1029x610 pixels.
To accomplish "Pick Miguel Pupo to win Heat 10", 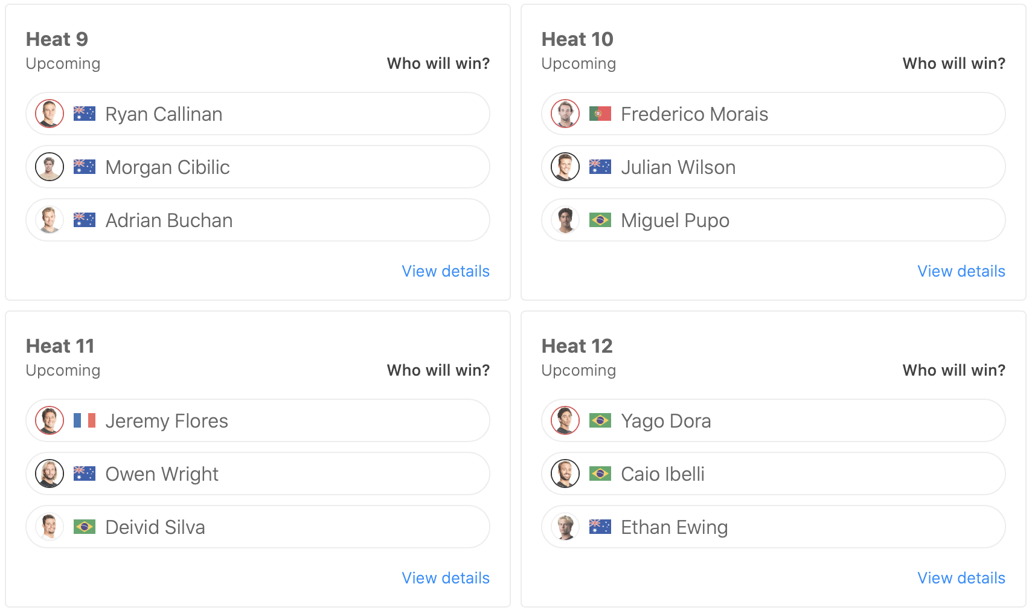I will pyautogui.click(x=773, y=220).
